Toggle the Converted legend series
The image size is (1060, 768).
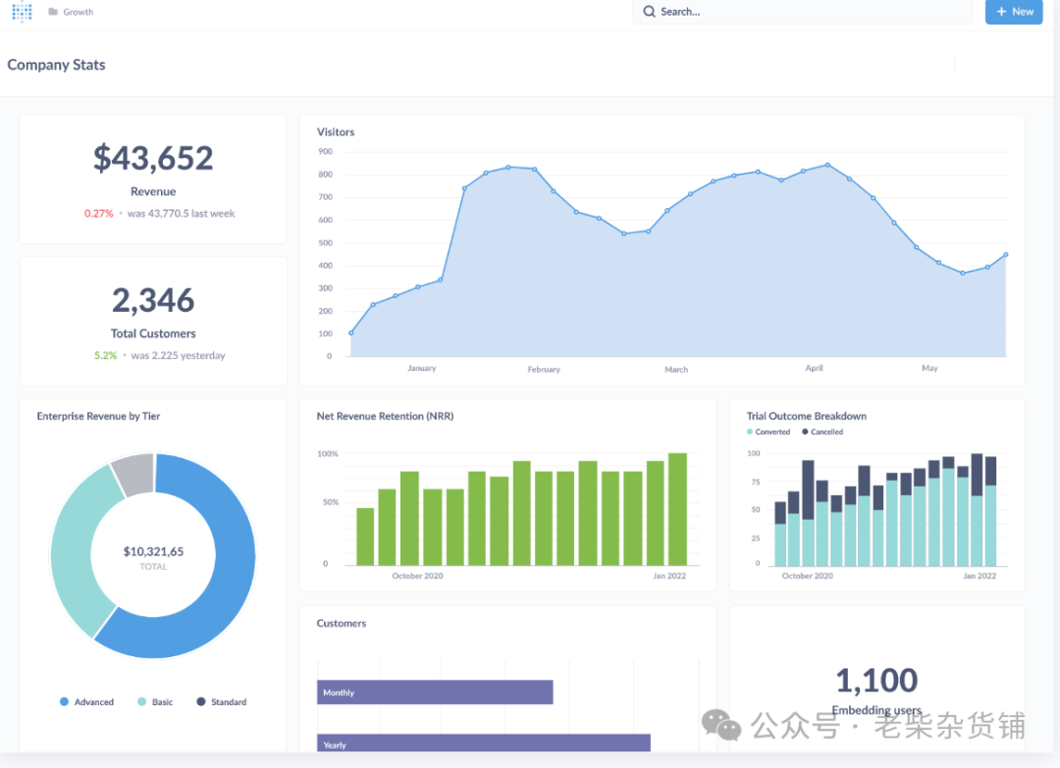click(768, 432)
